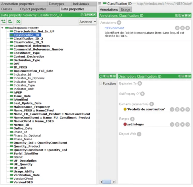Open the hamburger menu beside Classification_ID title
Viewport: 193px width, 187px height.
pos(100,4)
